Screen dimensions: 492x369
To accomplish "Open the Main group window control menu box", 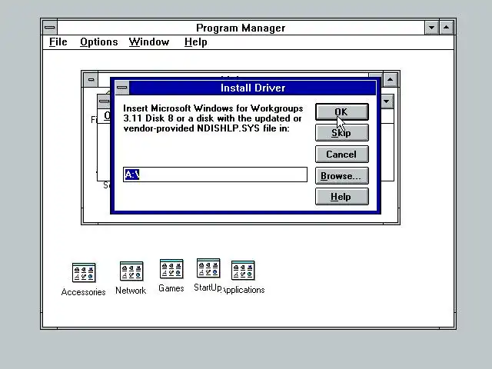I will pos(91,79).
